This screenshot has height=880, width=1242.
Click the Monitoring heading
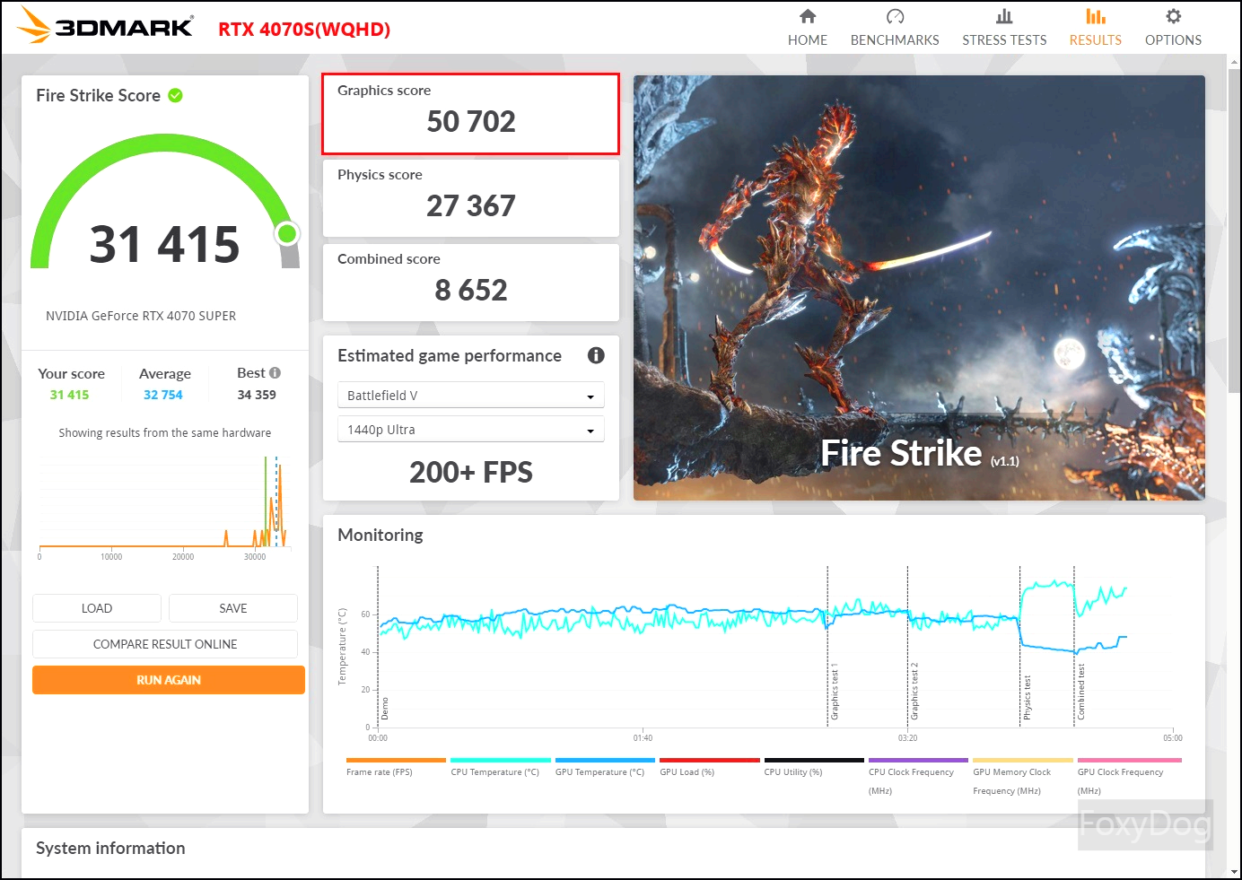380,535
